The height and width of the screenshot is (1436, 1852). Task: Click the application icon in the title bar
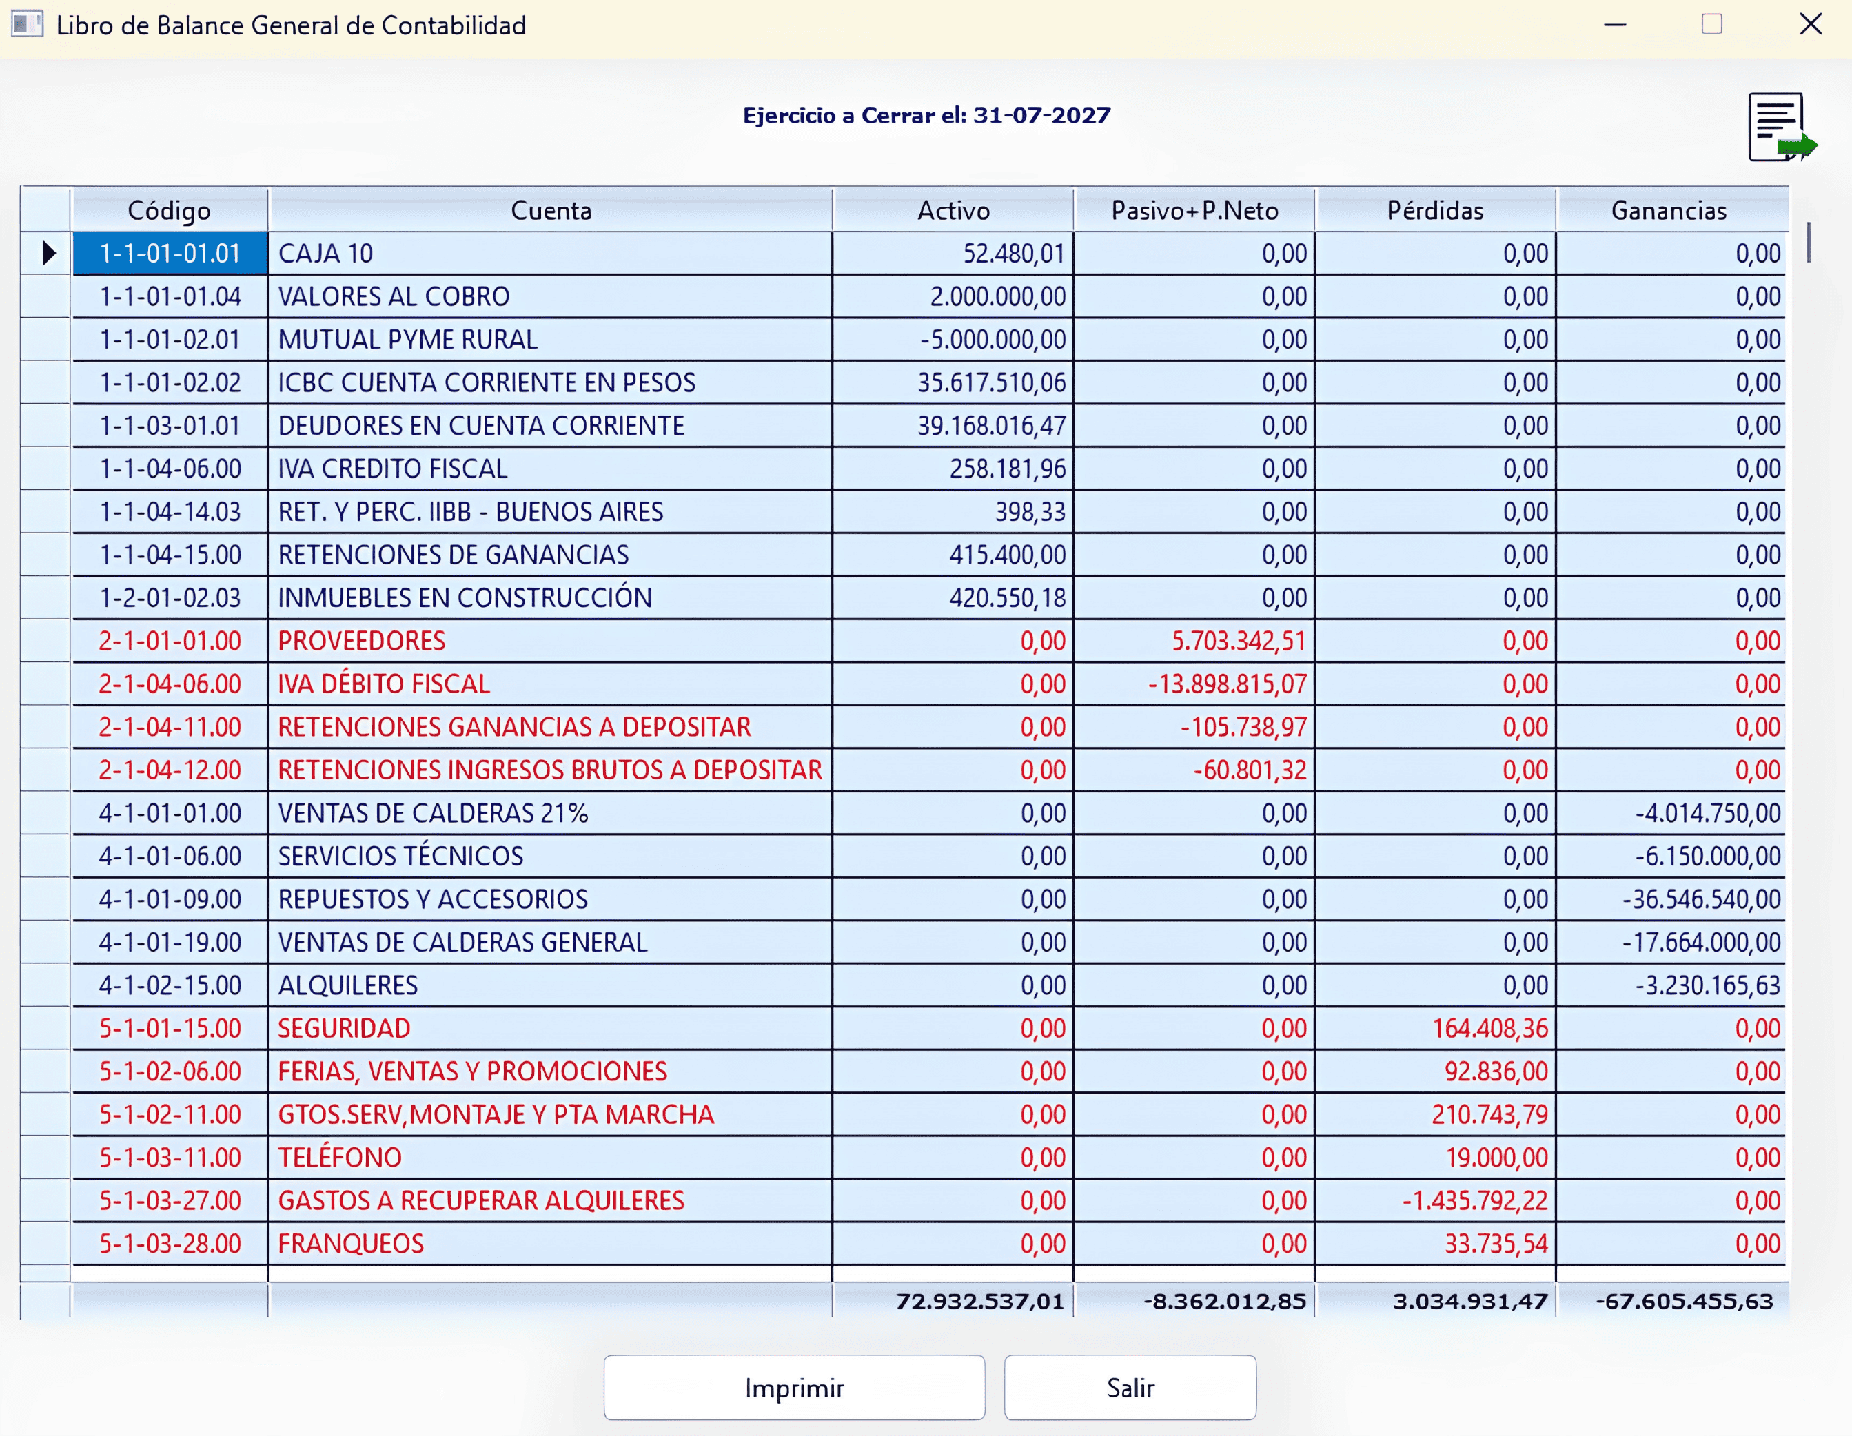(x=27, y=23)
